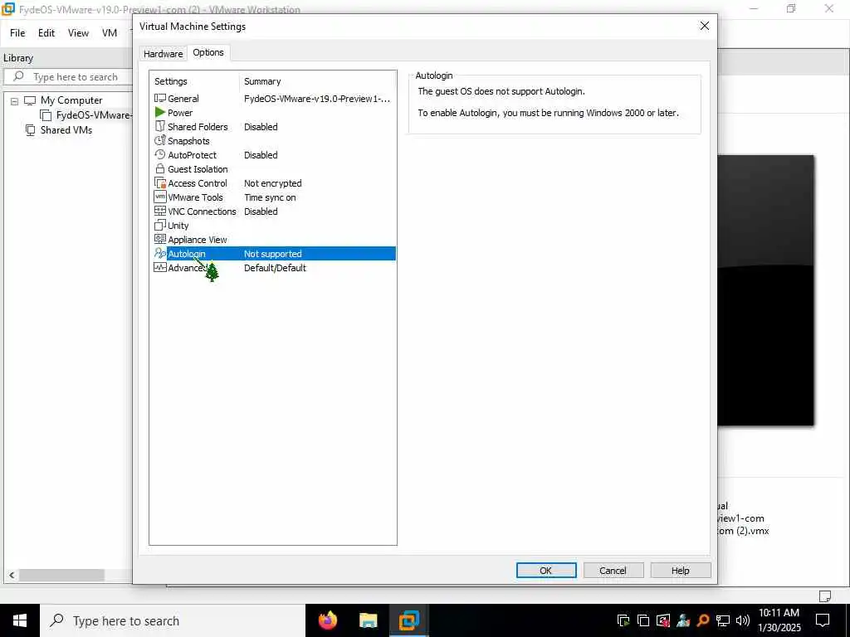850x637 pixels.
Task: Click the Autologin user icon
Action: (x=160, y=253)
